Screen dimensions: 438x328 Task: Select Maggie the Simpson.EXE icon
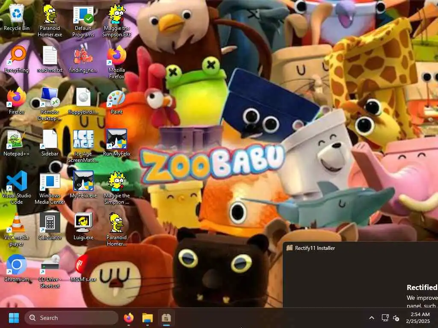click(116, 20)
